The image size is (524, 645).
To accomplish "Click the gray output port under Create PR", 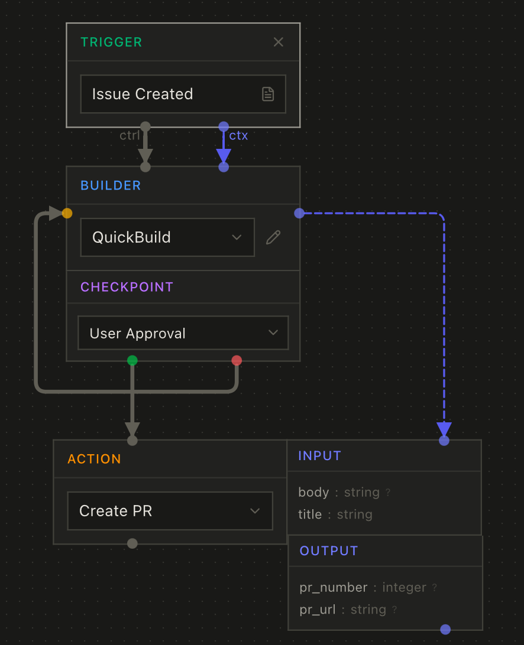I will tap(132, 543).
